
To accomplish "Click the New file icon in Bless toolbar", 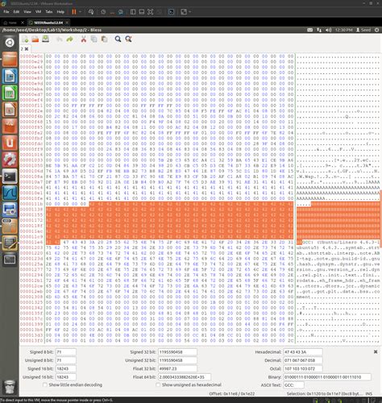I will coord(25,39).
